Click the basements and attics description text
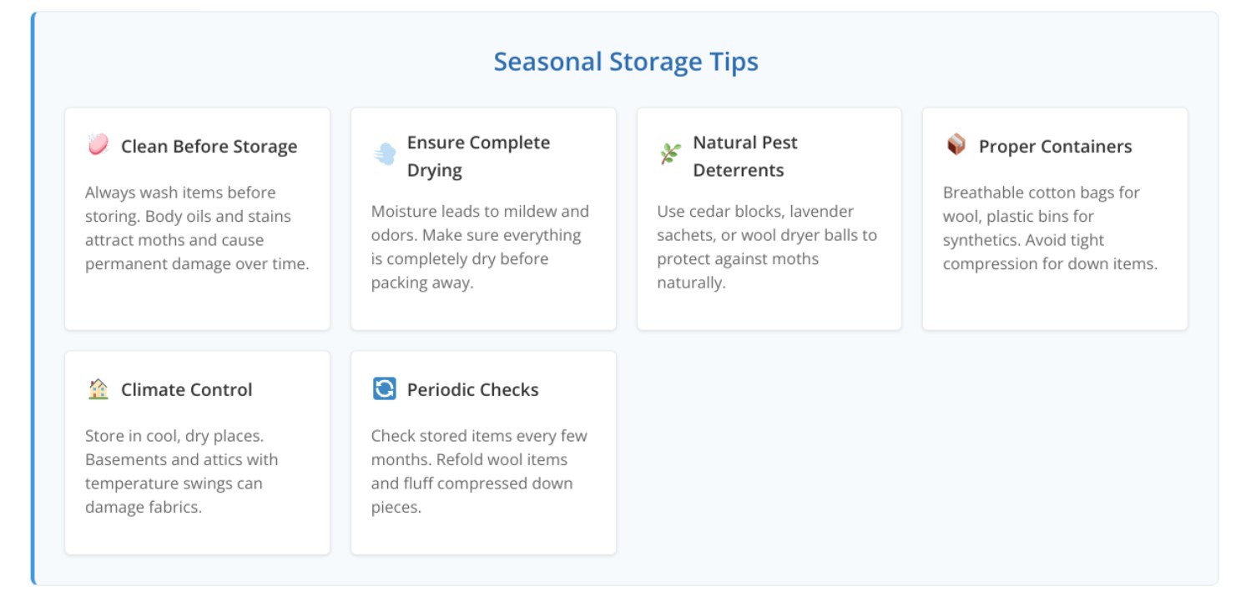This screenshot has height=601, width=1251. coord(182,472)
